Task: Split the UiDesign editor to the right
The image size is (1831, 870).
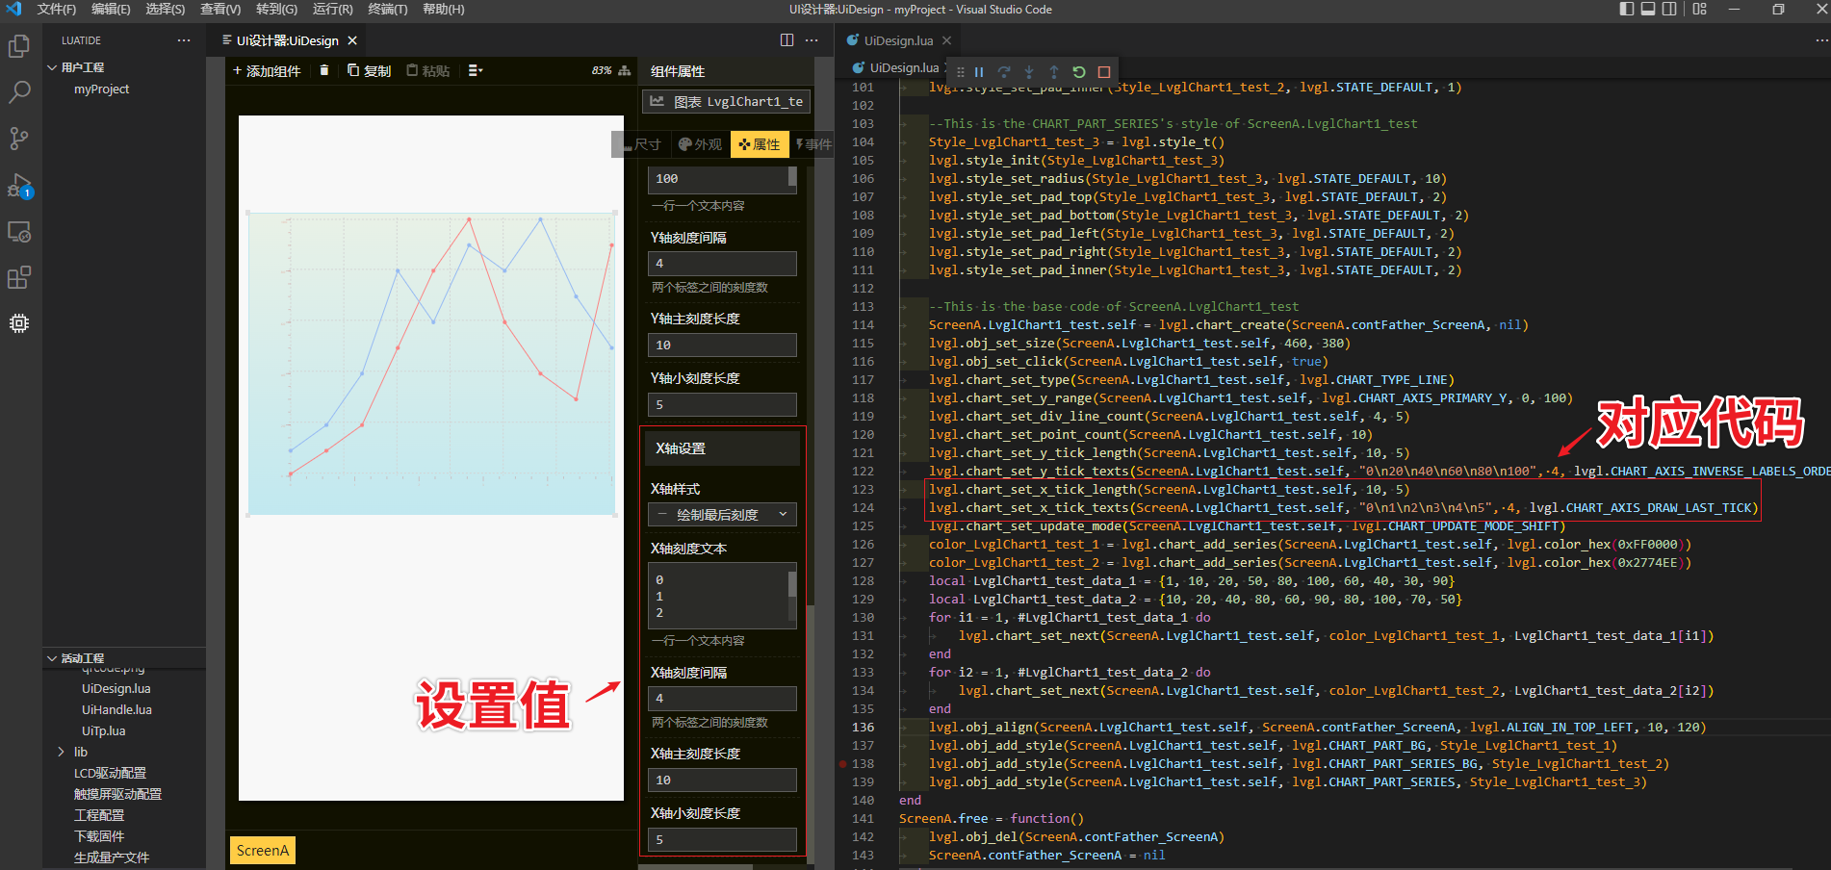Action: pos(787,40)
